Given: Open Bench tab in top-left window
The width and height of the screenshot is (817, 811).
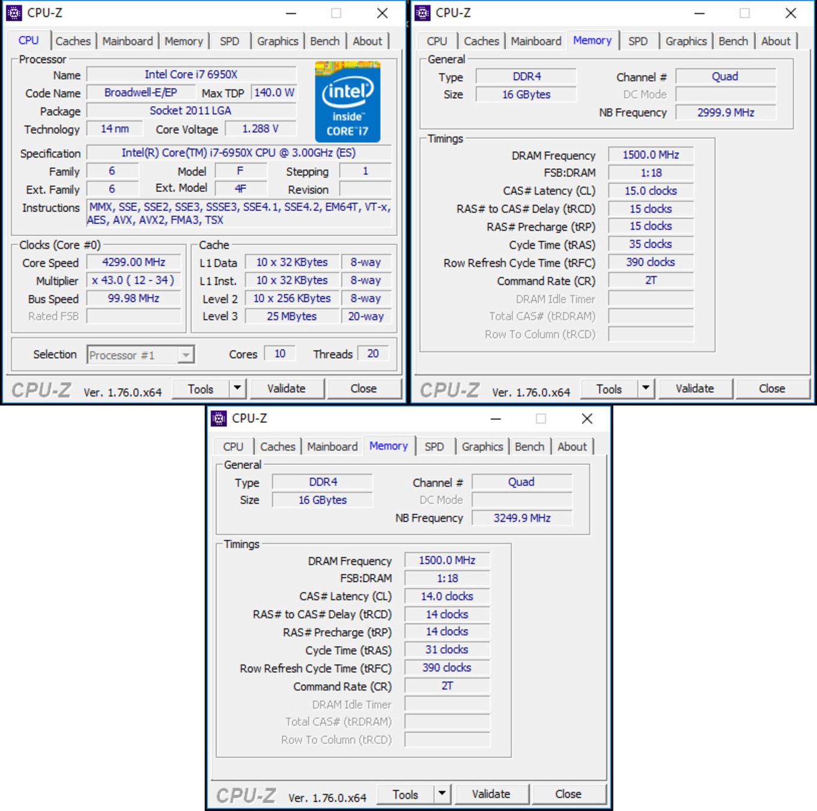Looking at the screenshot, I should coord(325,41).
